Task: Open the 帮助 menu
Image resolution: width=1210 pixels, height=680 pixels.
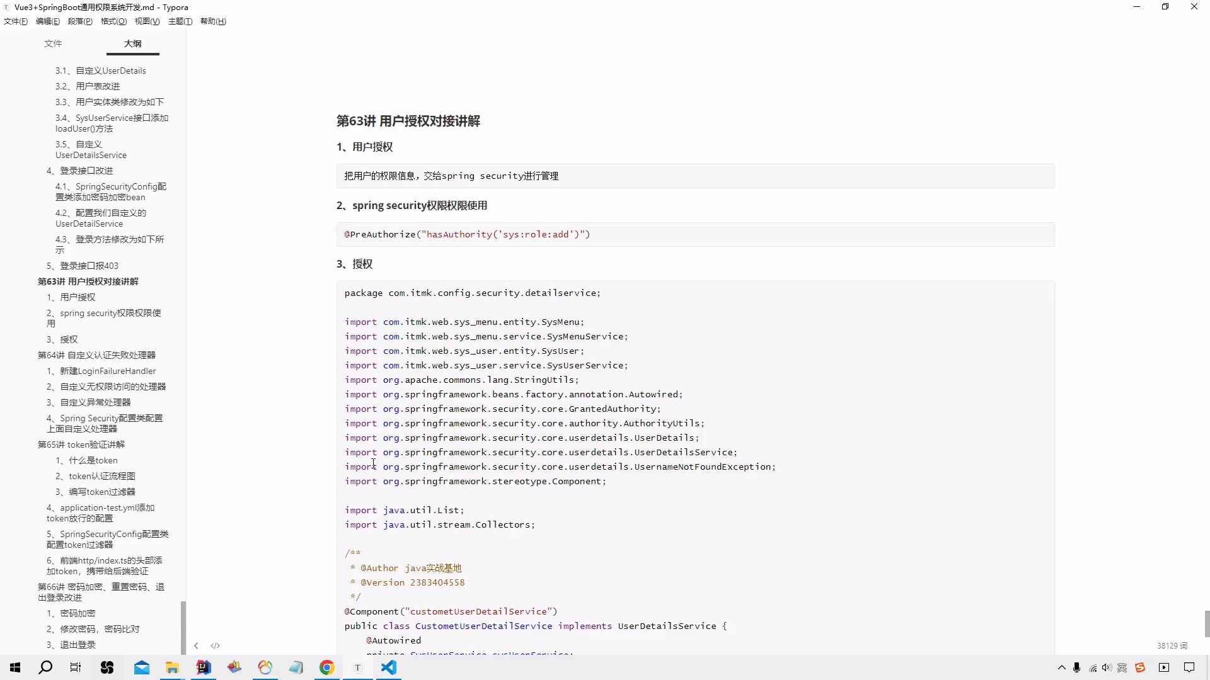Action: coord(213,21)
